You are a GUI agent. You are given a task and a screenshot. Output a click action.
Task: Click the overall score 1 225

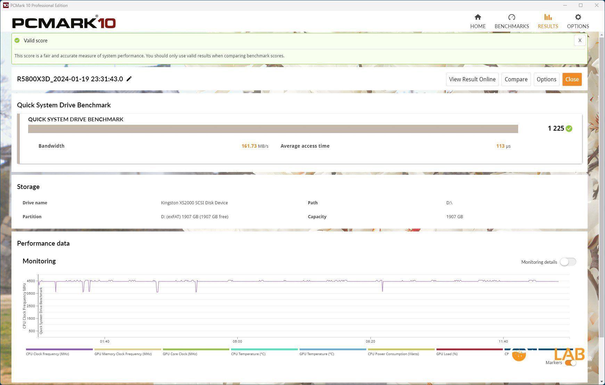point(556,129)
